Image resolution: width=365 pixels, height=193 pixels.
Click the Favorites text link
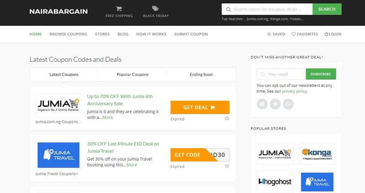[x=307, y=34]
